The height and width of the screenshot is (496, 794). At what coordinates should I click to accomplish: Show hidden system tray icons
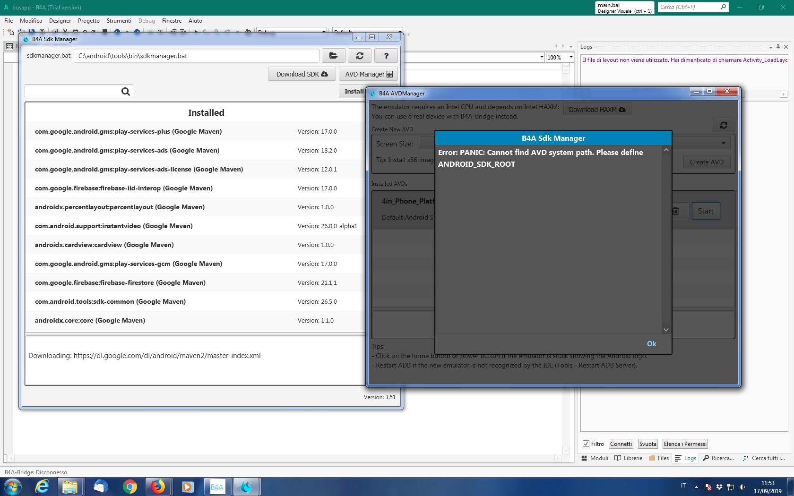(696, 487)
